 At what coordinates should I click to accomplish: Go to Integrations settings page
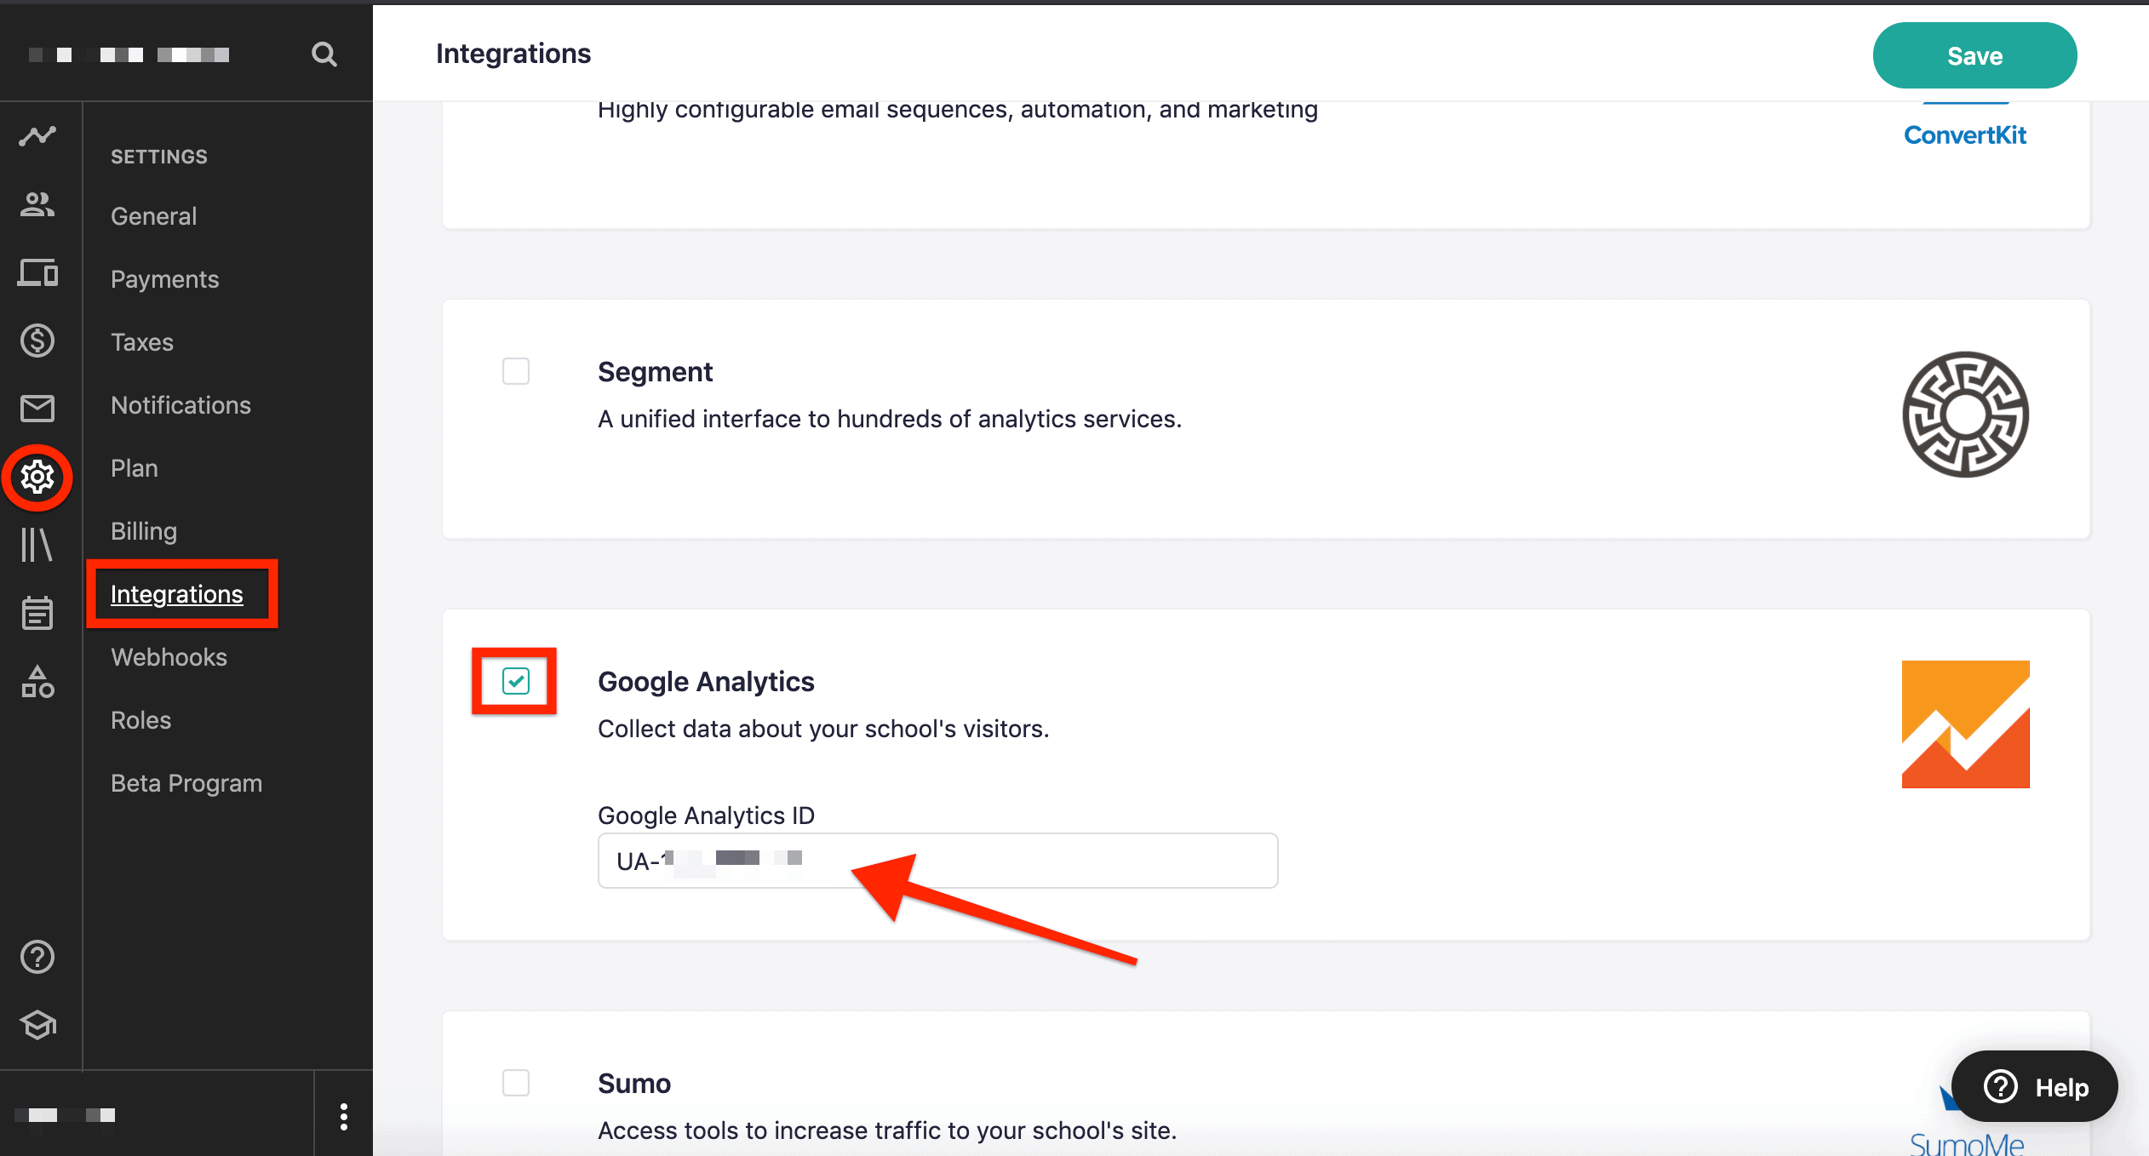[x=177, y=594]
